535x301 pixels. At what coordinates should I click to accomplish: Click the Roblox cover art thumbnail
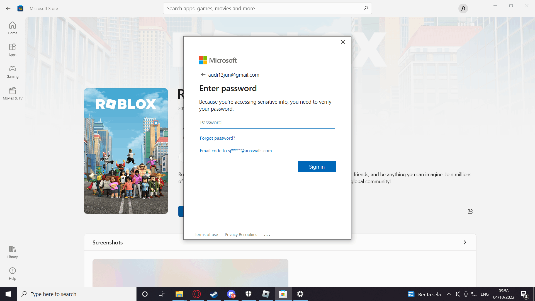point(126,151)
